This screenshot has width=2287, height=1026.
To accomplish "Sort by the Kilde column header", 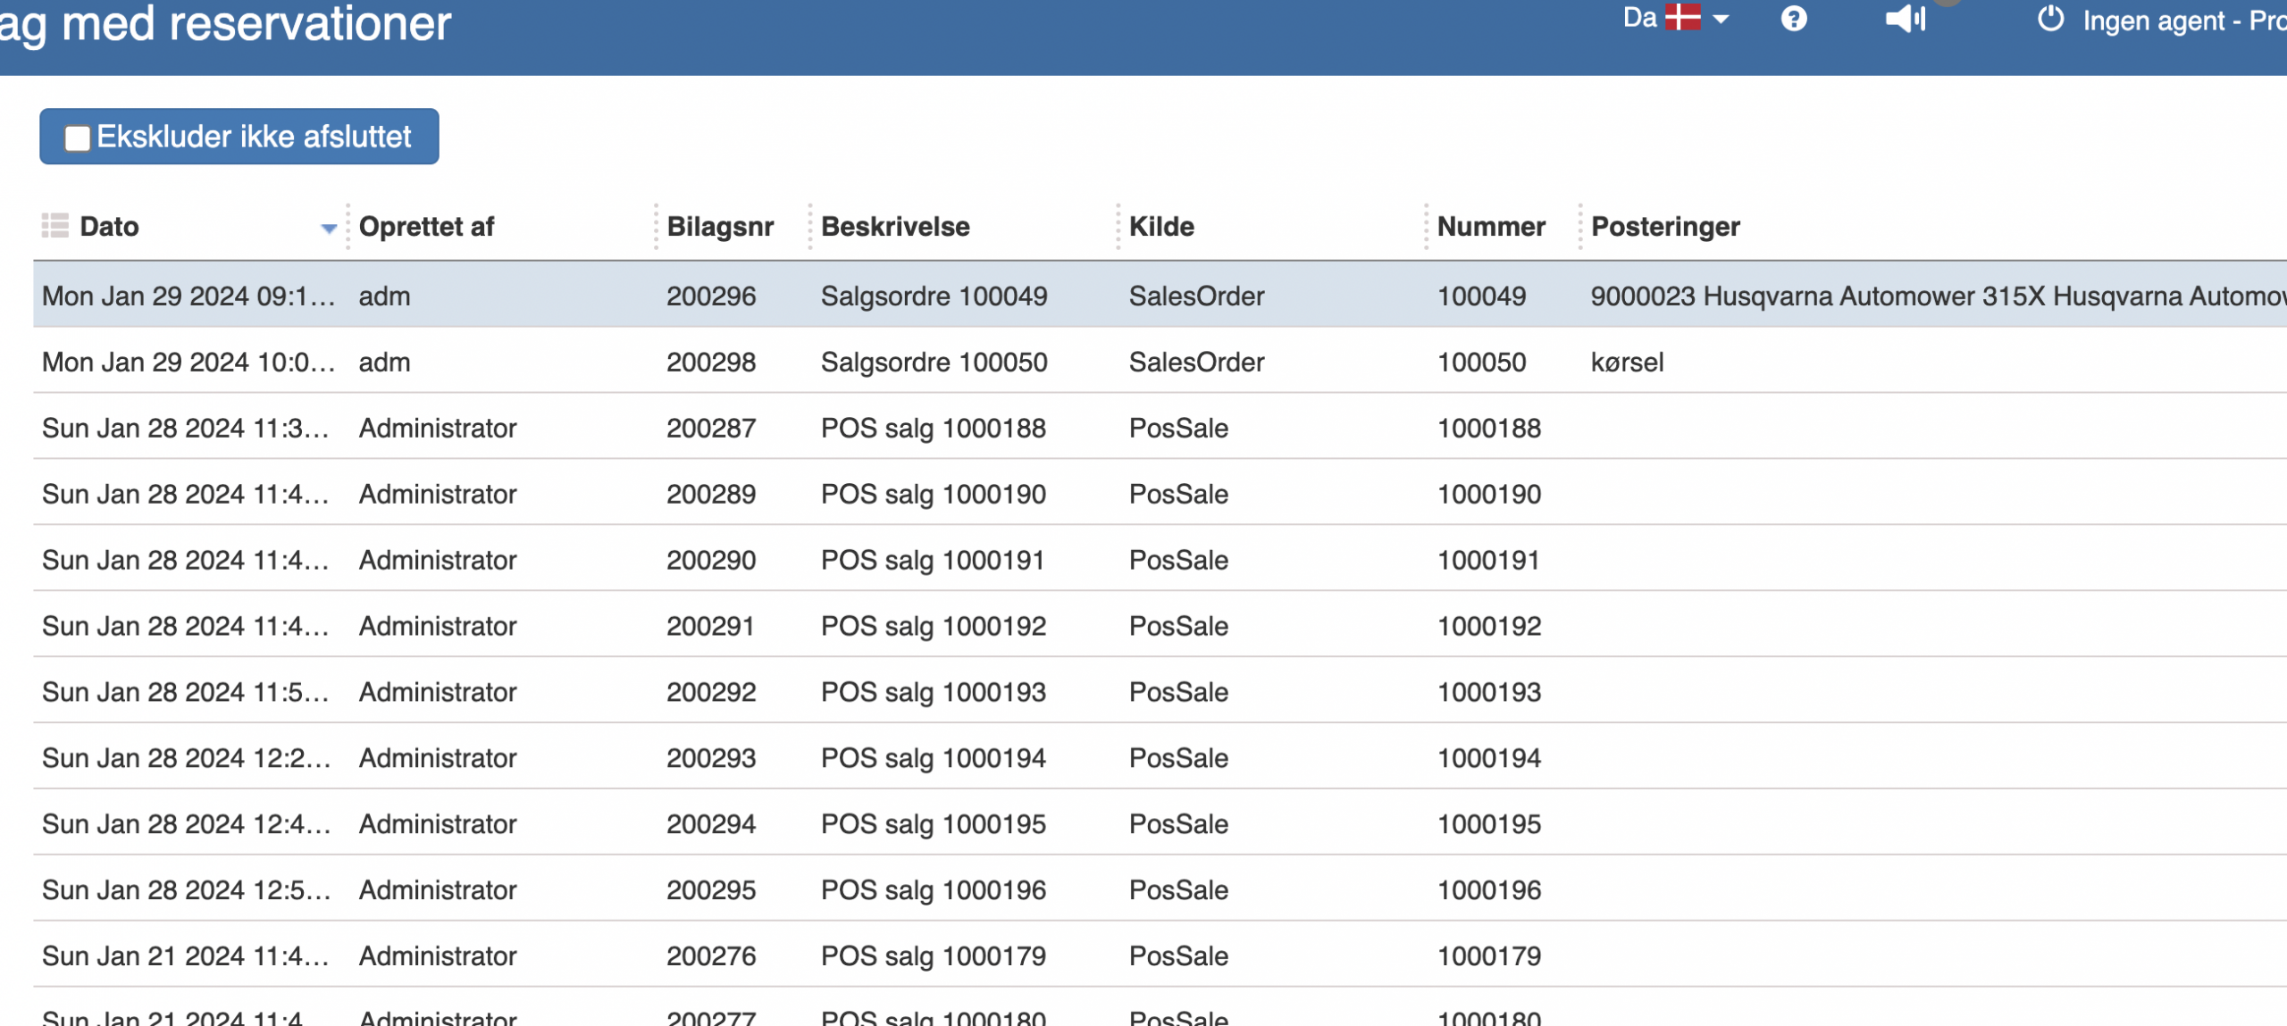I will coord(1161,227).
